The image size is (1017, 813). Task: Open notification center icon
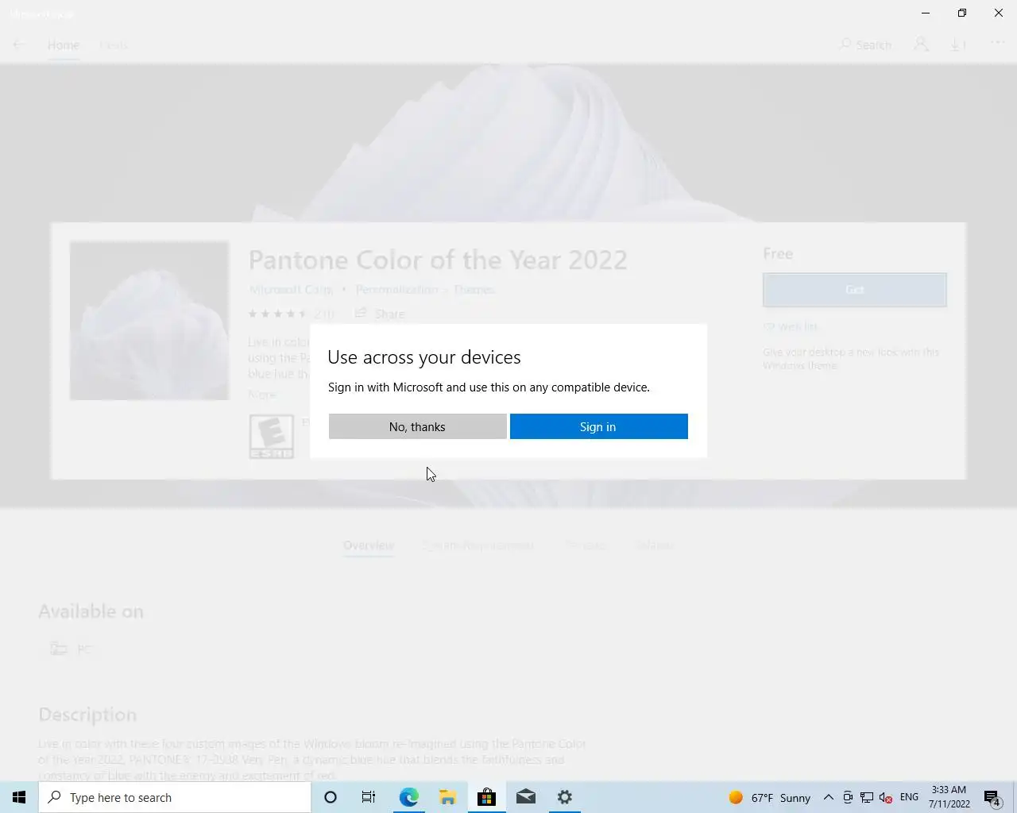(x=992, y=797)
